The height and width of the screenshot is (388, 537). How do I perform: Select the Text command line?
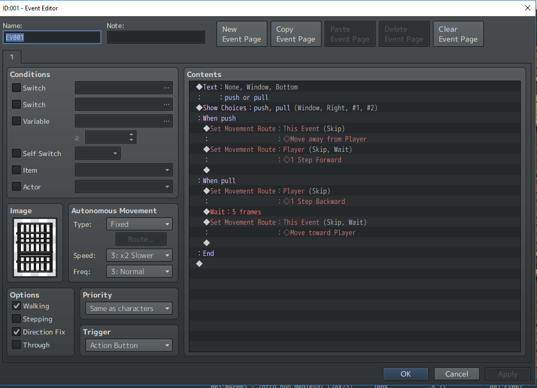pos(355,87)
